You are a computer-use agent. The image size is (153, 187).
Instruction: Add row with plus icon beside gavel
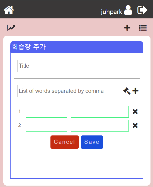pyautogui.click(x=135, y=91)
